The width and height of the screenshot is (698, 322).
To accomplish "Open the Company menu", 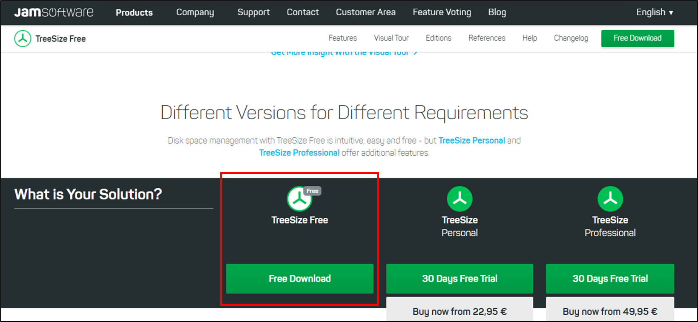I will coord(195,12).
